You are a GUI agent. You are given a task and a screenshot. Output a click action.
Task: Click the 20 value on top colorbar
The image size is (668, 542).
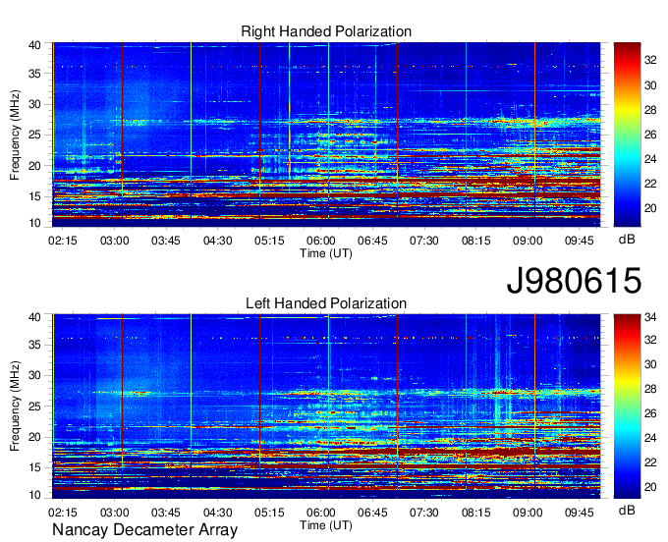[x=650, y=208]
